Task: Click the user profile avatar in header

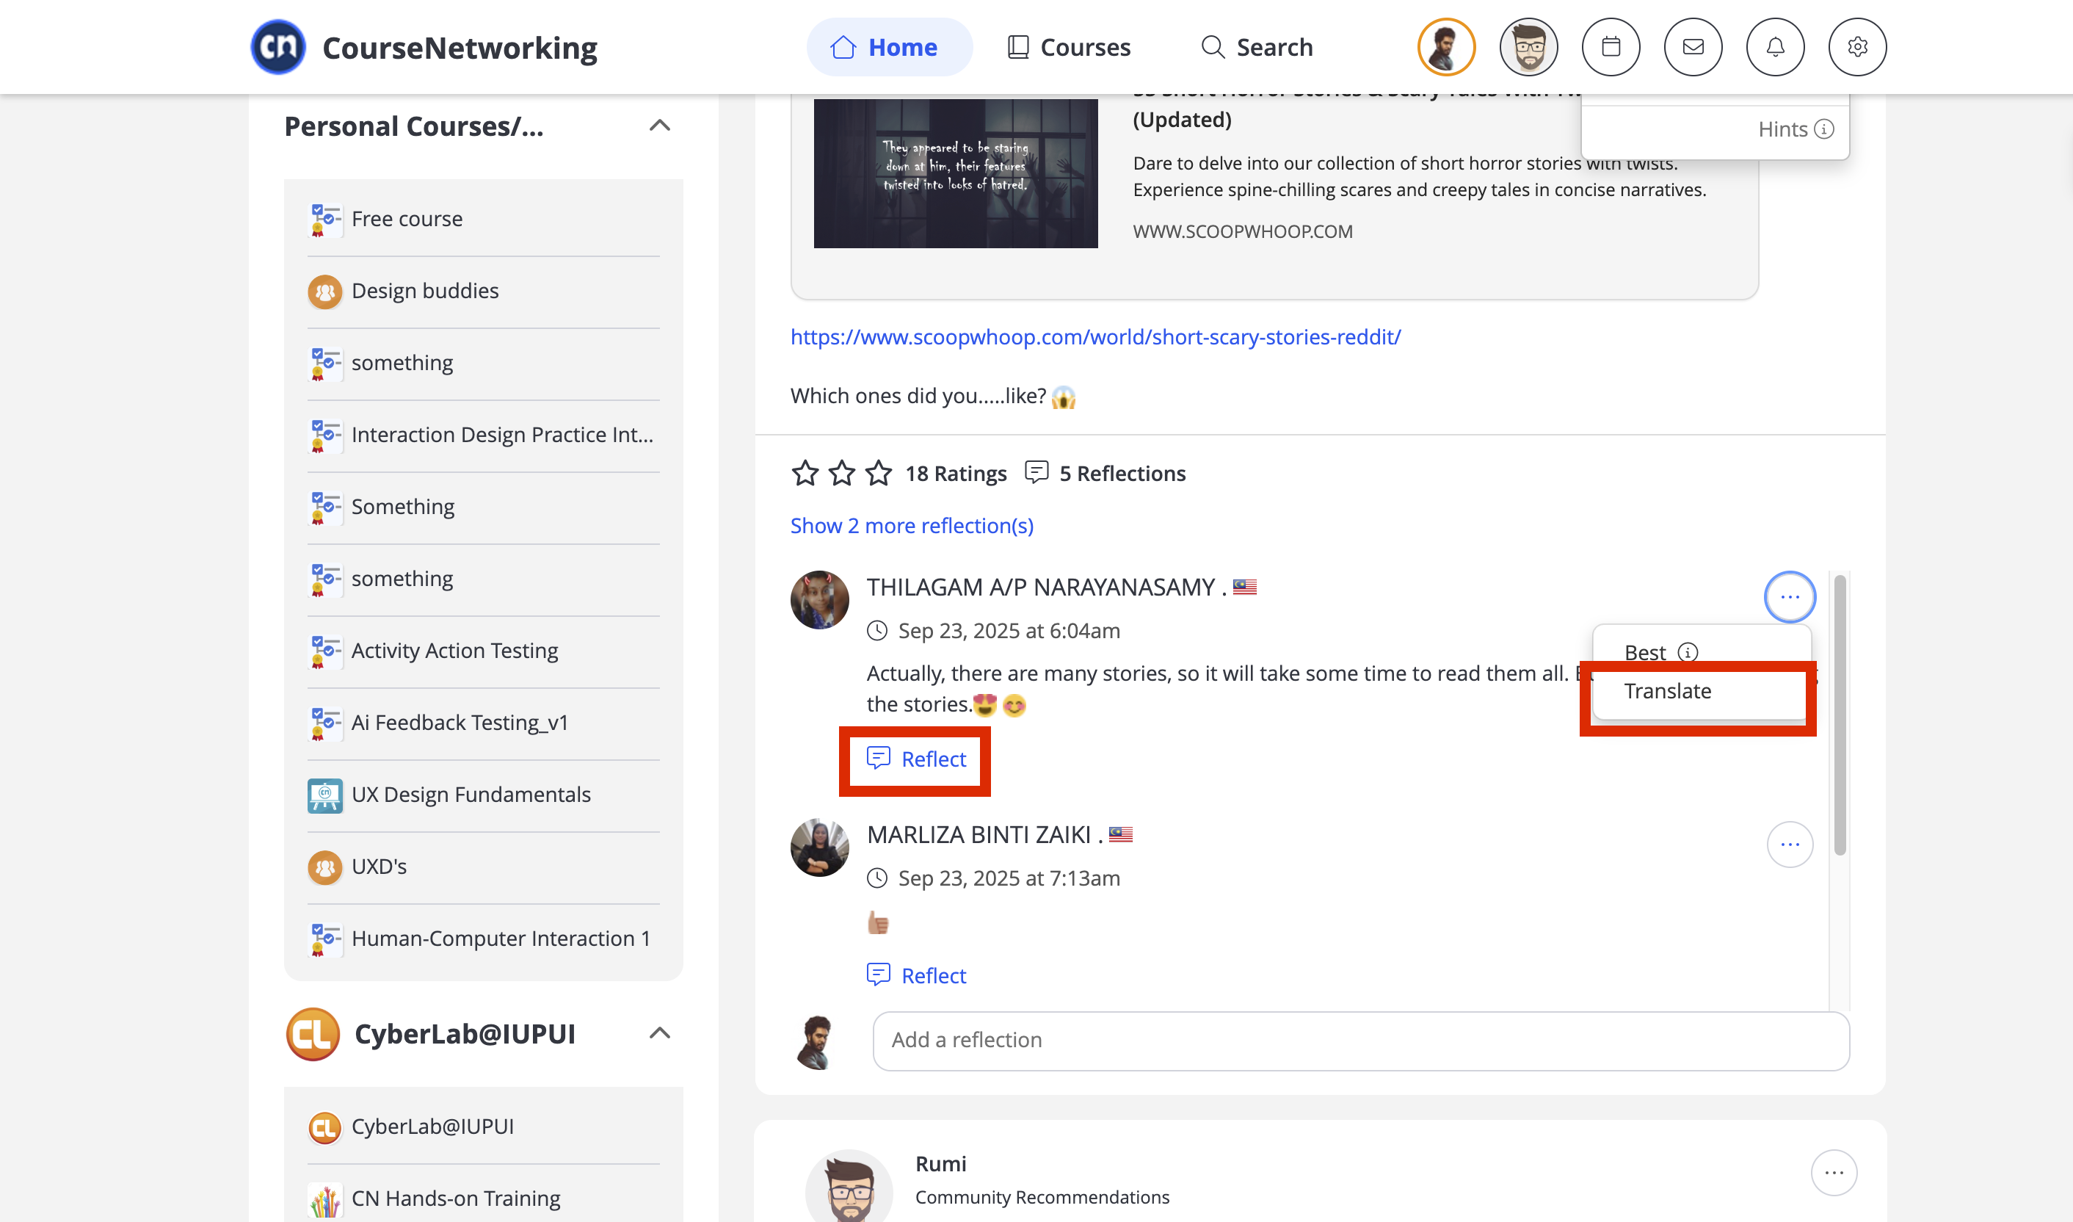Action: coord(1446,47)
